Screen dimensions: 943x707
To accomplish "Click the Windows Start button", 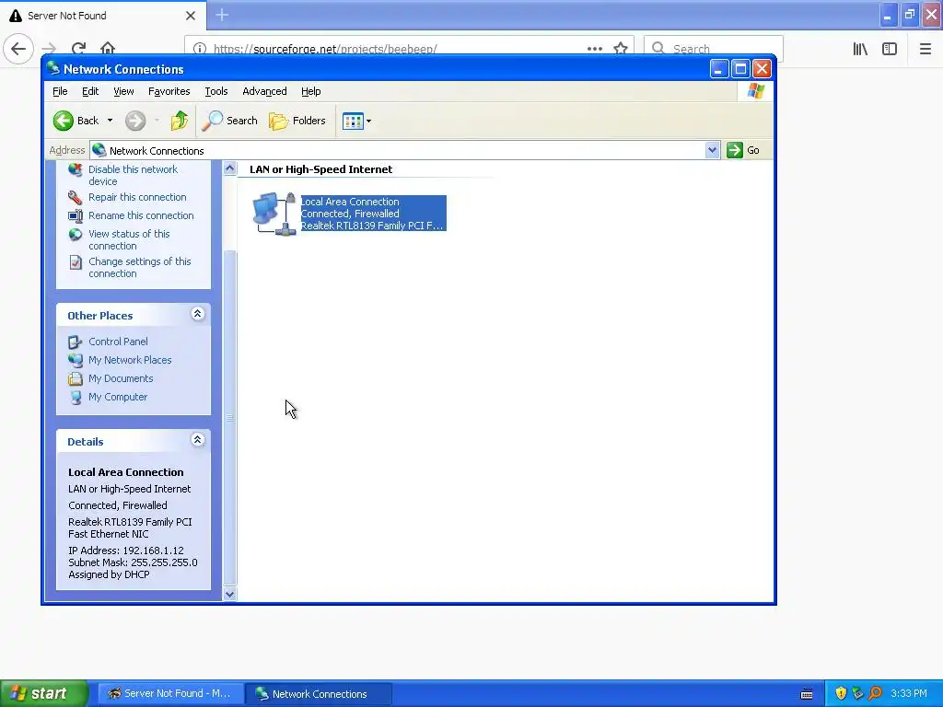I will click(44, 693).
